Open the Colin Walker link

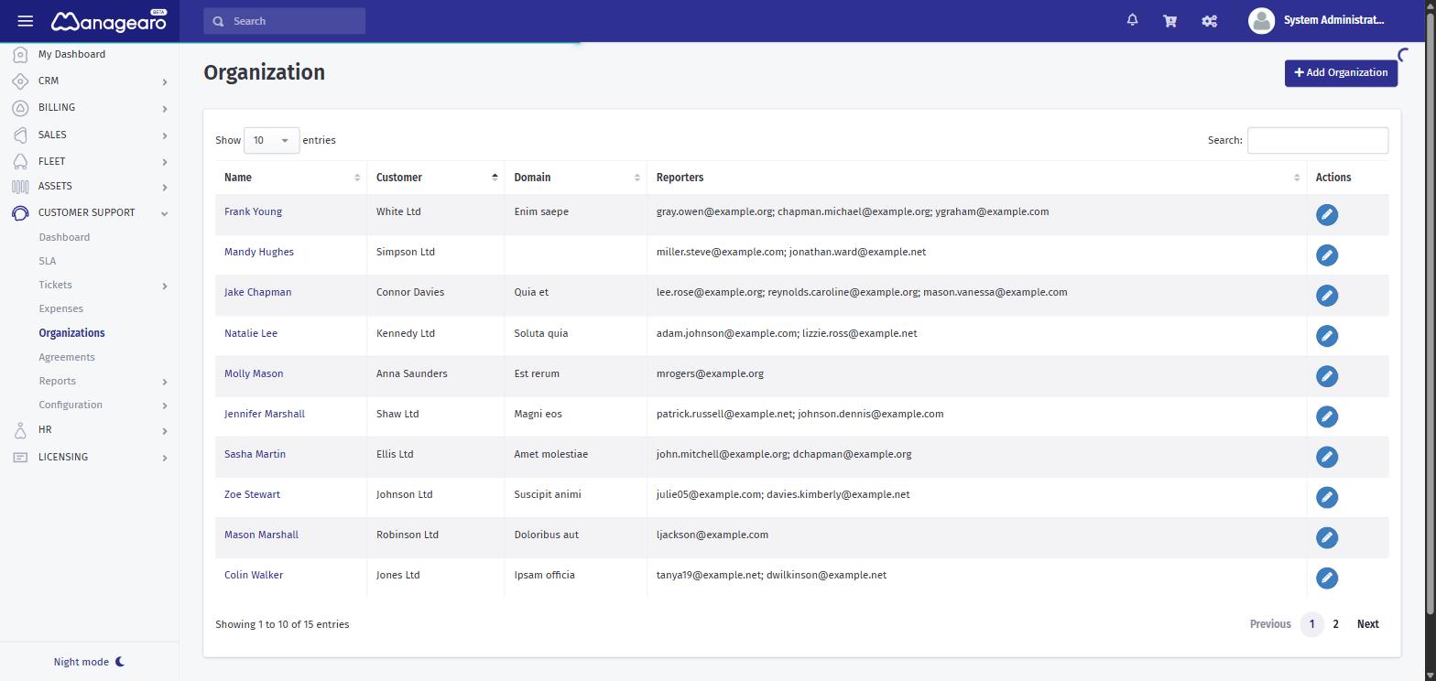click(254, 575)
